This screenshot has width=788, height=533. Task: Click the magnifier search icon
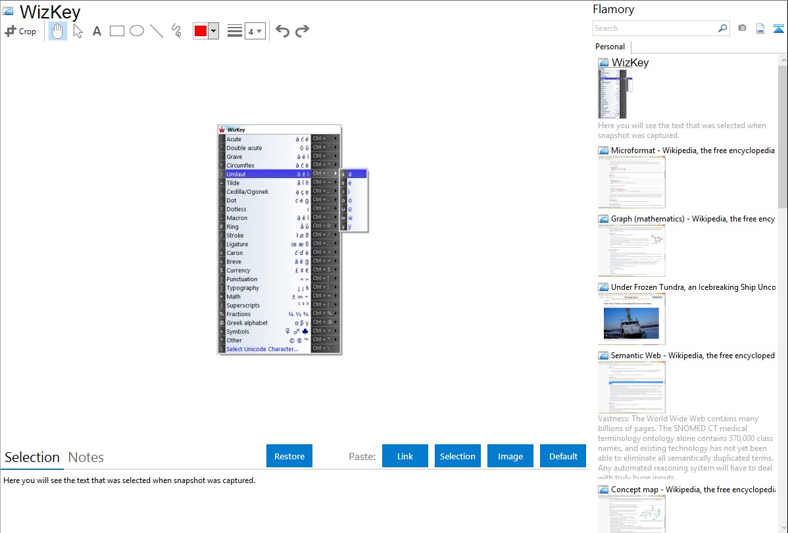click(x=722, y=28)
